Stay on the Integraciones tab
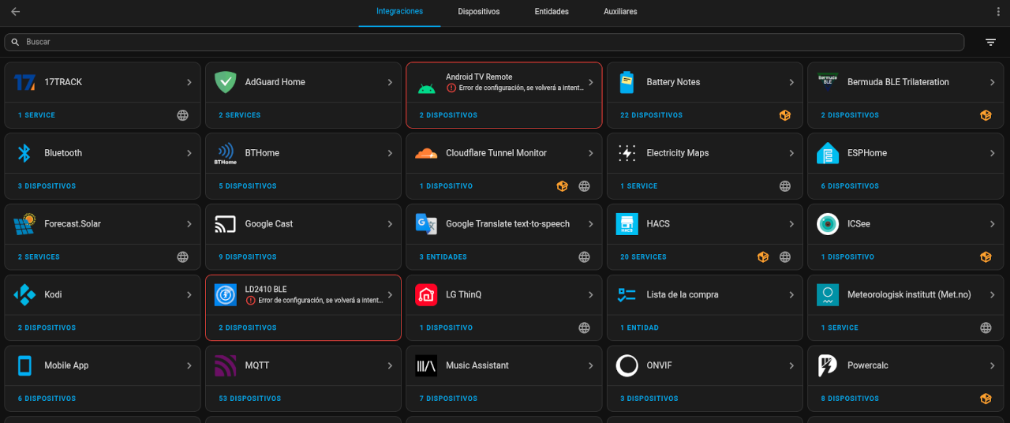Viewport: 1010px width, 423px height. [399, 12]
